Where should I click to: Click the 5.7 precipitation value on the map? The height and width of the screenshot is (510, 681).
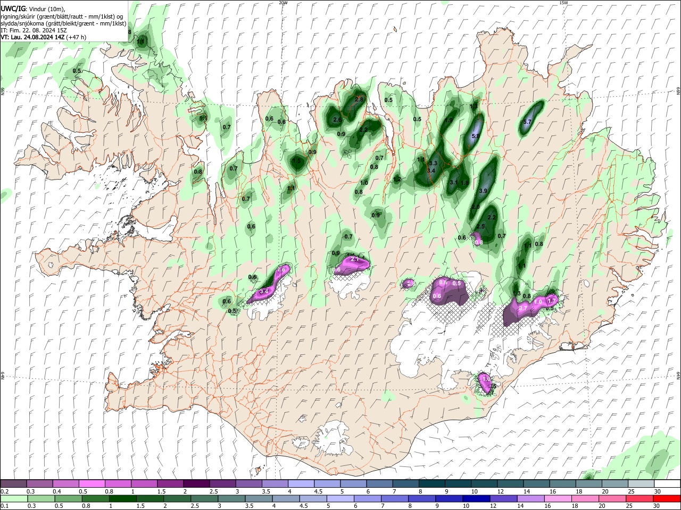(527, 122)
